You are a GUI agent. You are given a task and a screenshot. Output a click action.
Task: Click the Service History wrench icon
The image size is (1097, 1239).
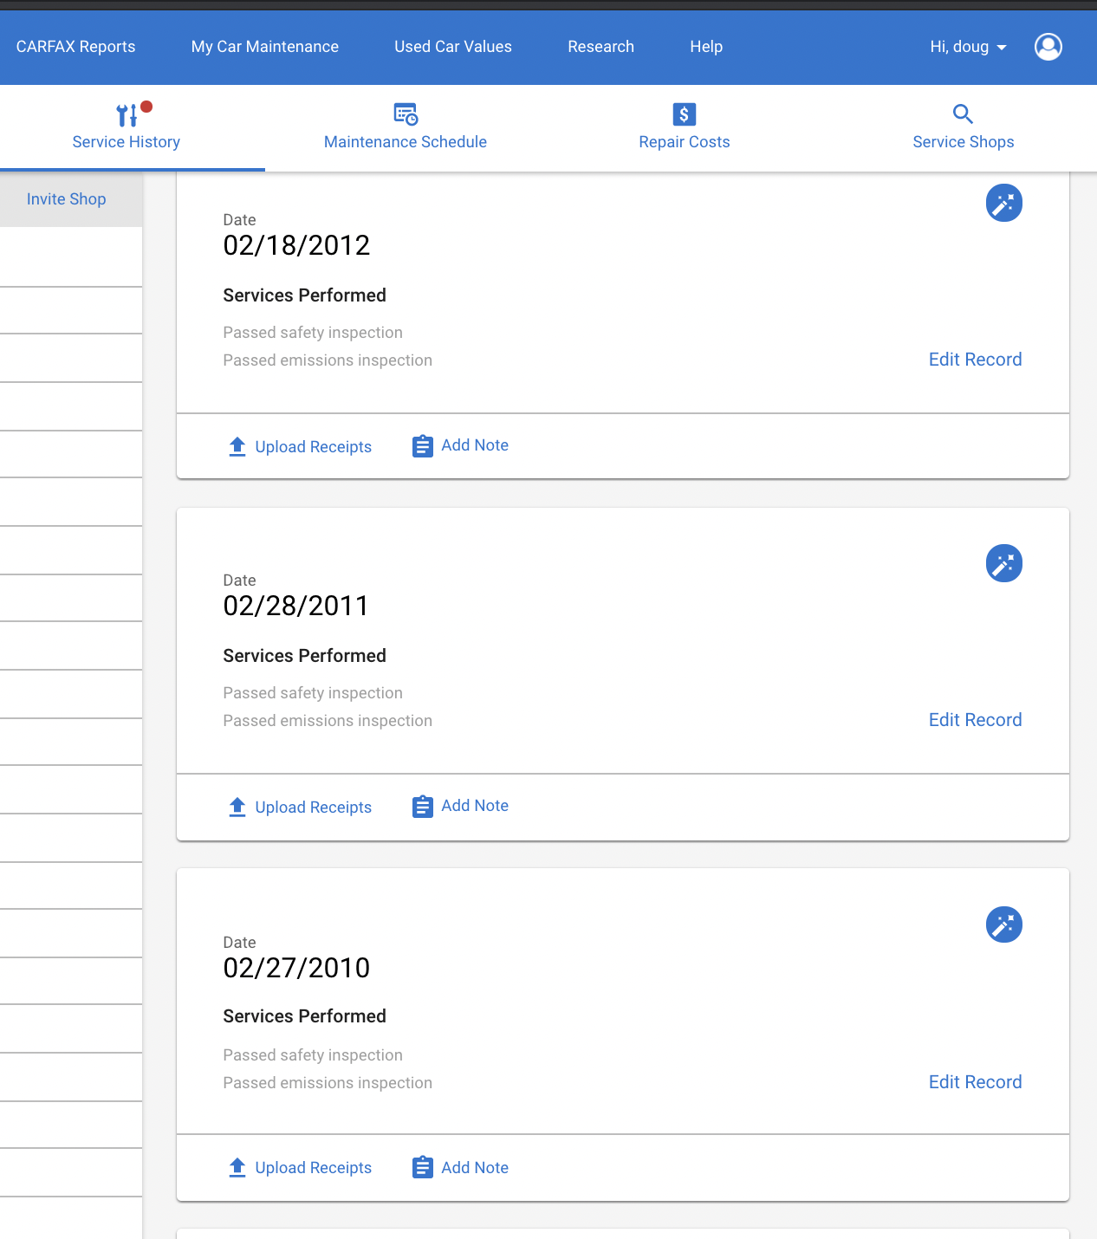[127, 114]
